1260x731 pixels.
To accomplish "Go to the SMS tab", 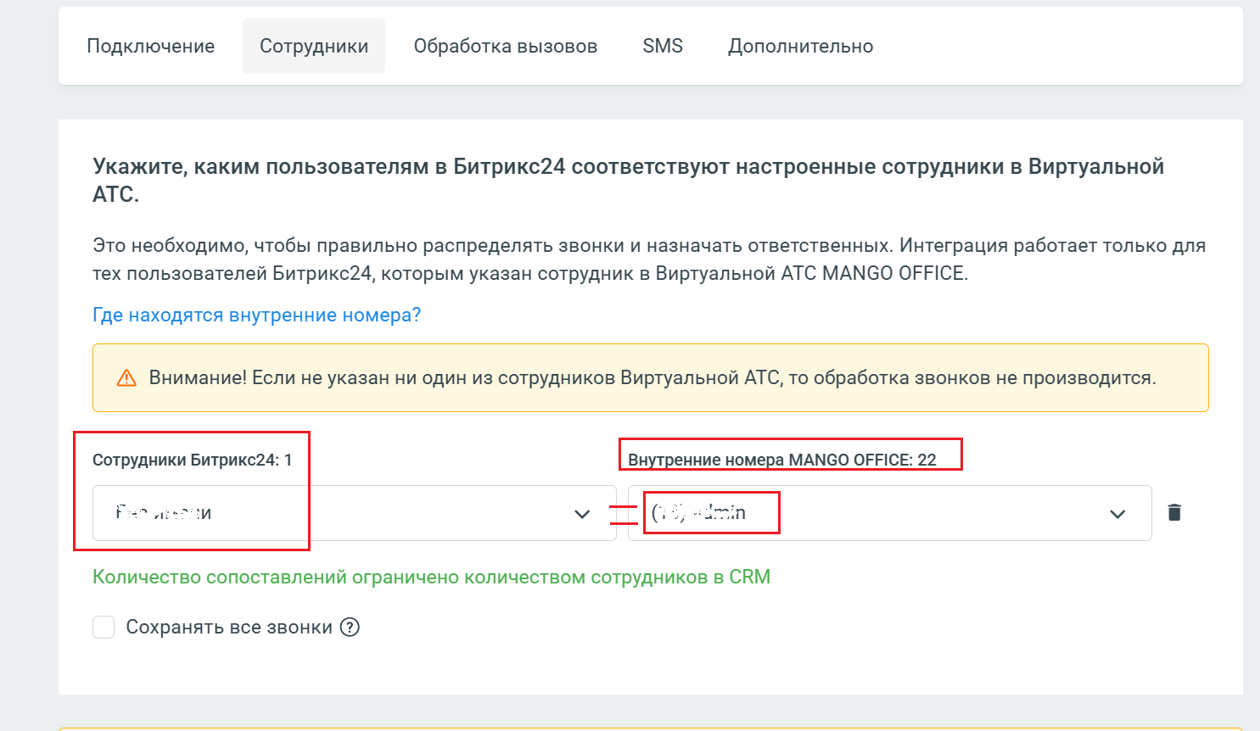I will (663, 46).
